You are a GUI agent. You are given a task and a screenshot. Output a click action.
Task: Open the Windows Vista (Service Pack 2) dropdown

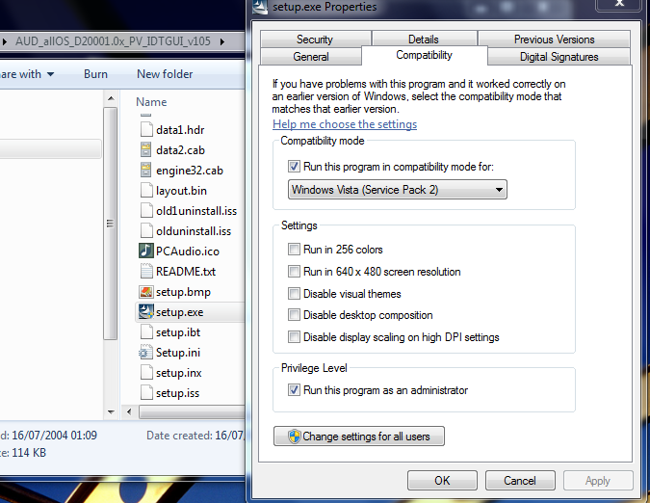pyautogui.click(x=397, y=190)
